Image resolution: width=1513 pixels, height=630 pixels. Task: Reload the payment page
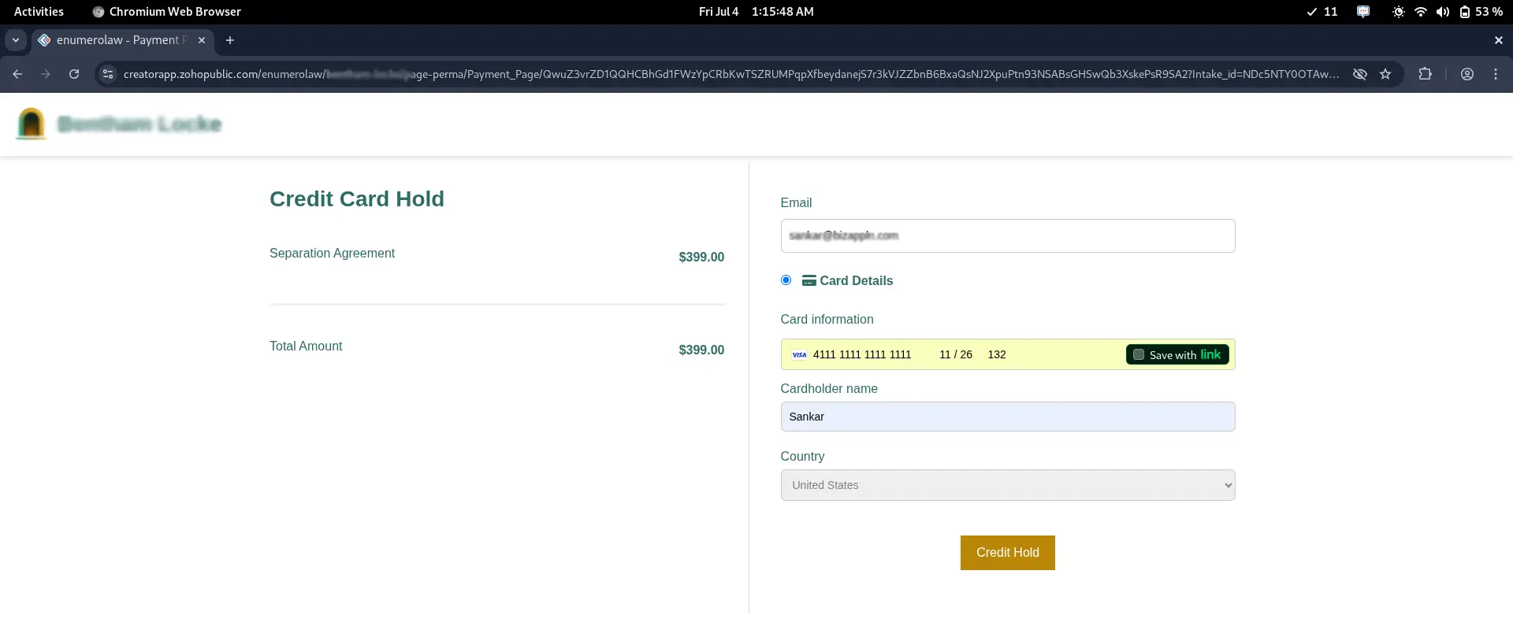coord(74,74)
